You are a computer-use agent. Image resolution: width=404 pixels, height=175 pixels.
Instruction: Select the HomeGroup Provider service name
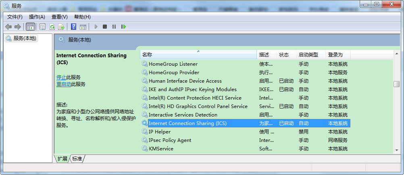pos(174,73)
